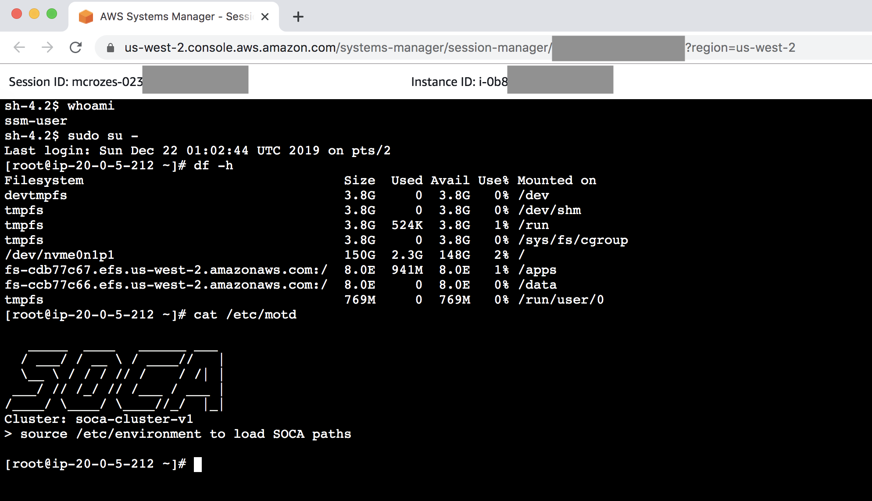Click the red macOS close window button
This screenshot has width=872, height=501.
[17, 14]
